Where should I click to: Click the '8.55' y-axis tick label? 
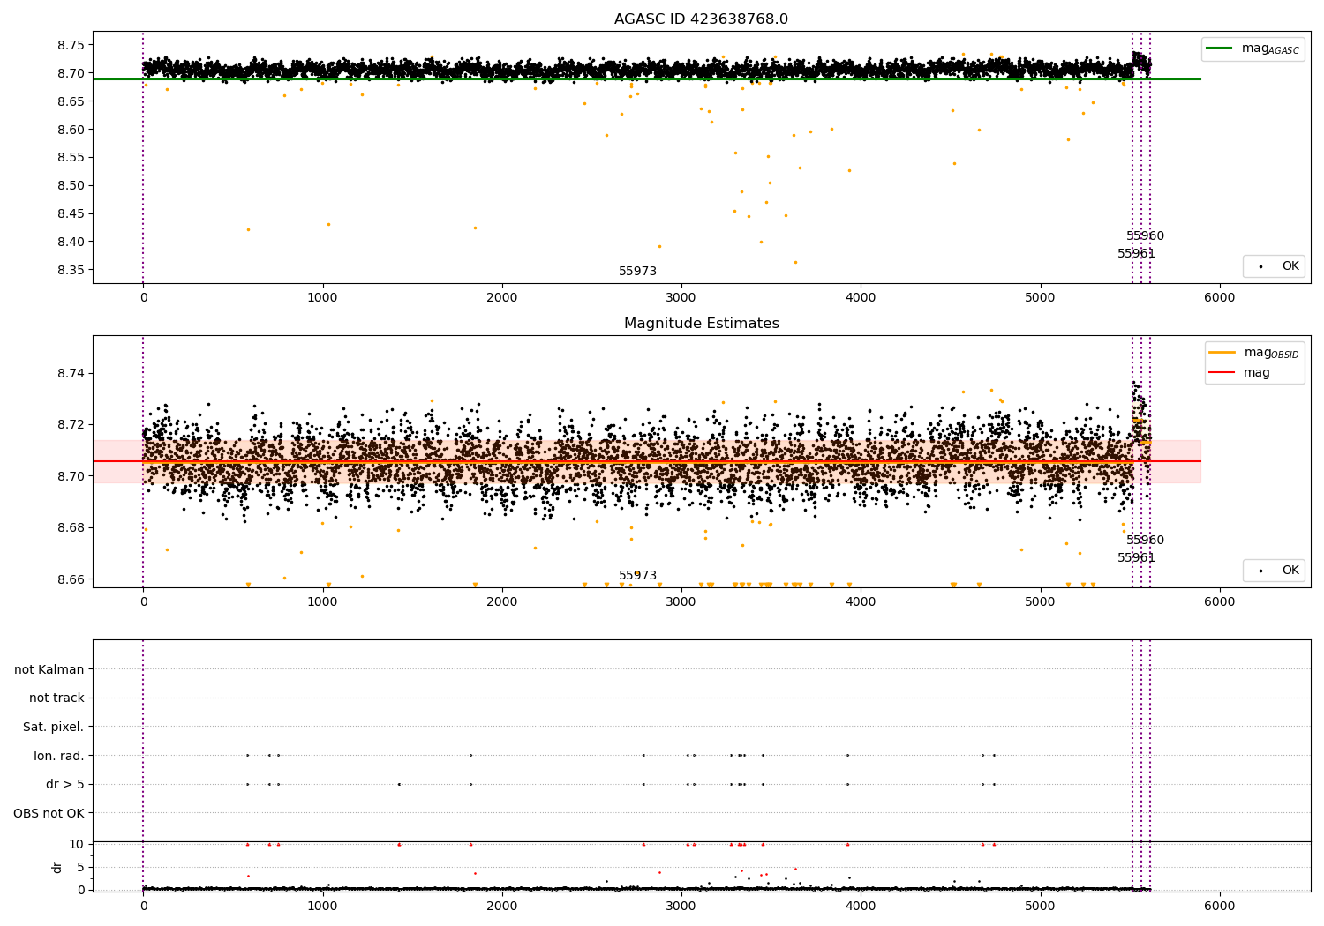tap(71, 158)
